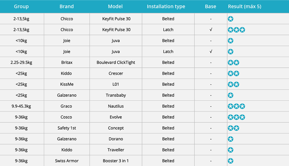This screenshot has height=166, width=289.
Task: Click the two-star rating for Britax Boulevard ClickTight
Action: click(x=233, y=63)
